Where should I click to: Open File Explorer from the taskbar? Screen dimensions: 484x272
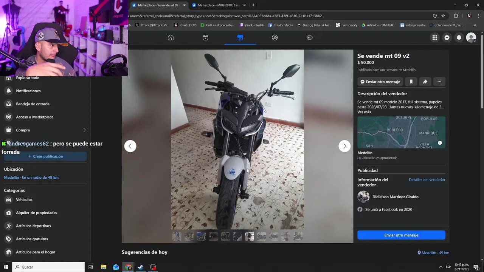click(x=103, y=267)
